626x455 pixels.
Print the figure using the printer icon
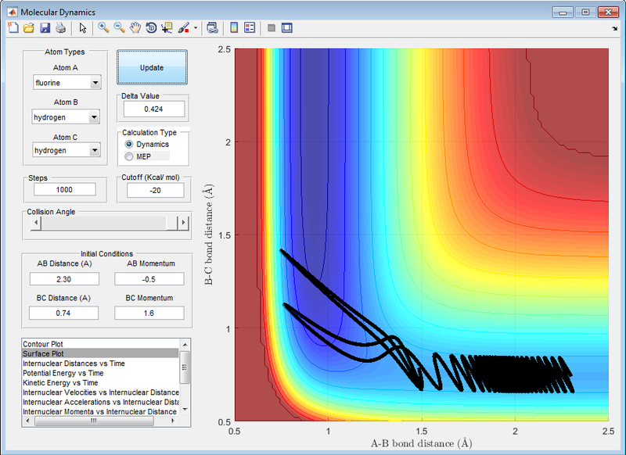point(59,28)
